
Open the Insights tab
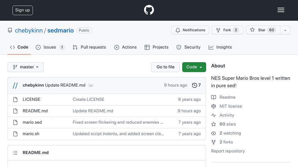coord(220,47)
